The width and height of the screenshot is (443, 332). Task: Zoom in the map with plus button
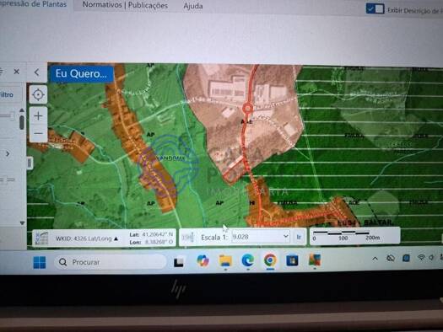[38, 116]
